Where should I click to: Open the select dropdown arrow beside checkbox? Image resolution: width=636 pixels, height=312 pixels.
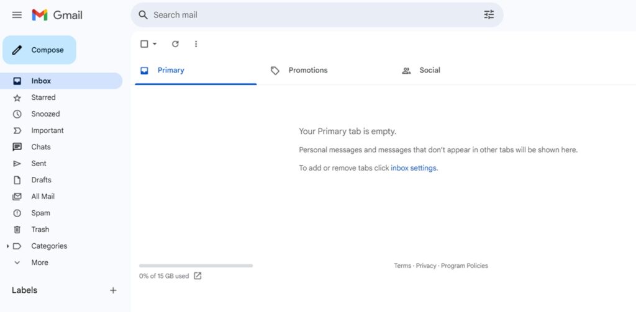point(155,44)
